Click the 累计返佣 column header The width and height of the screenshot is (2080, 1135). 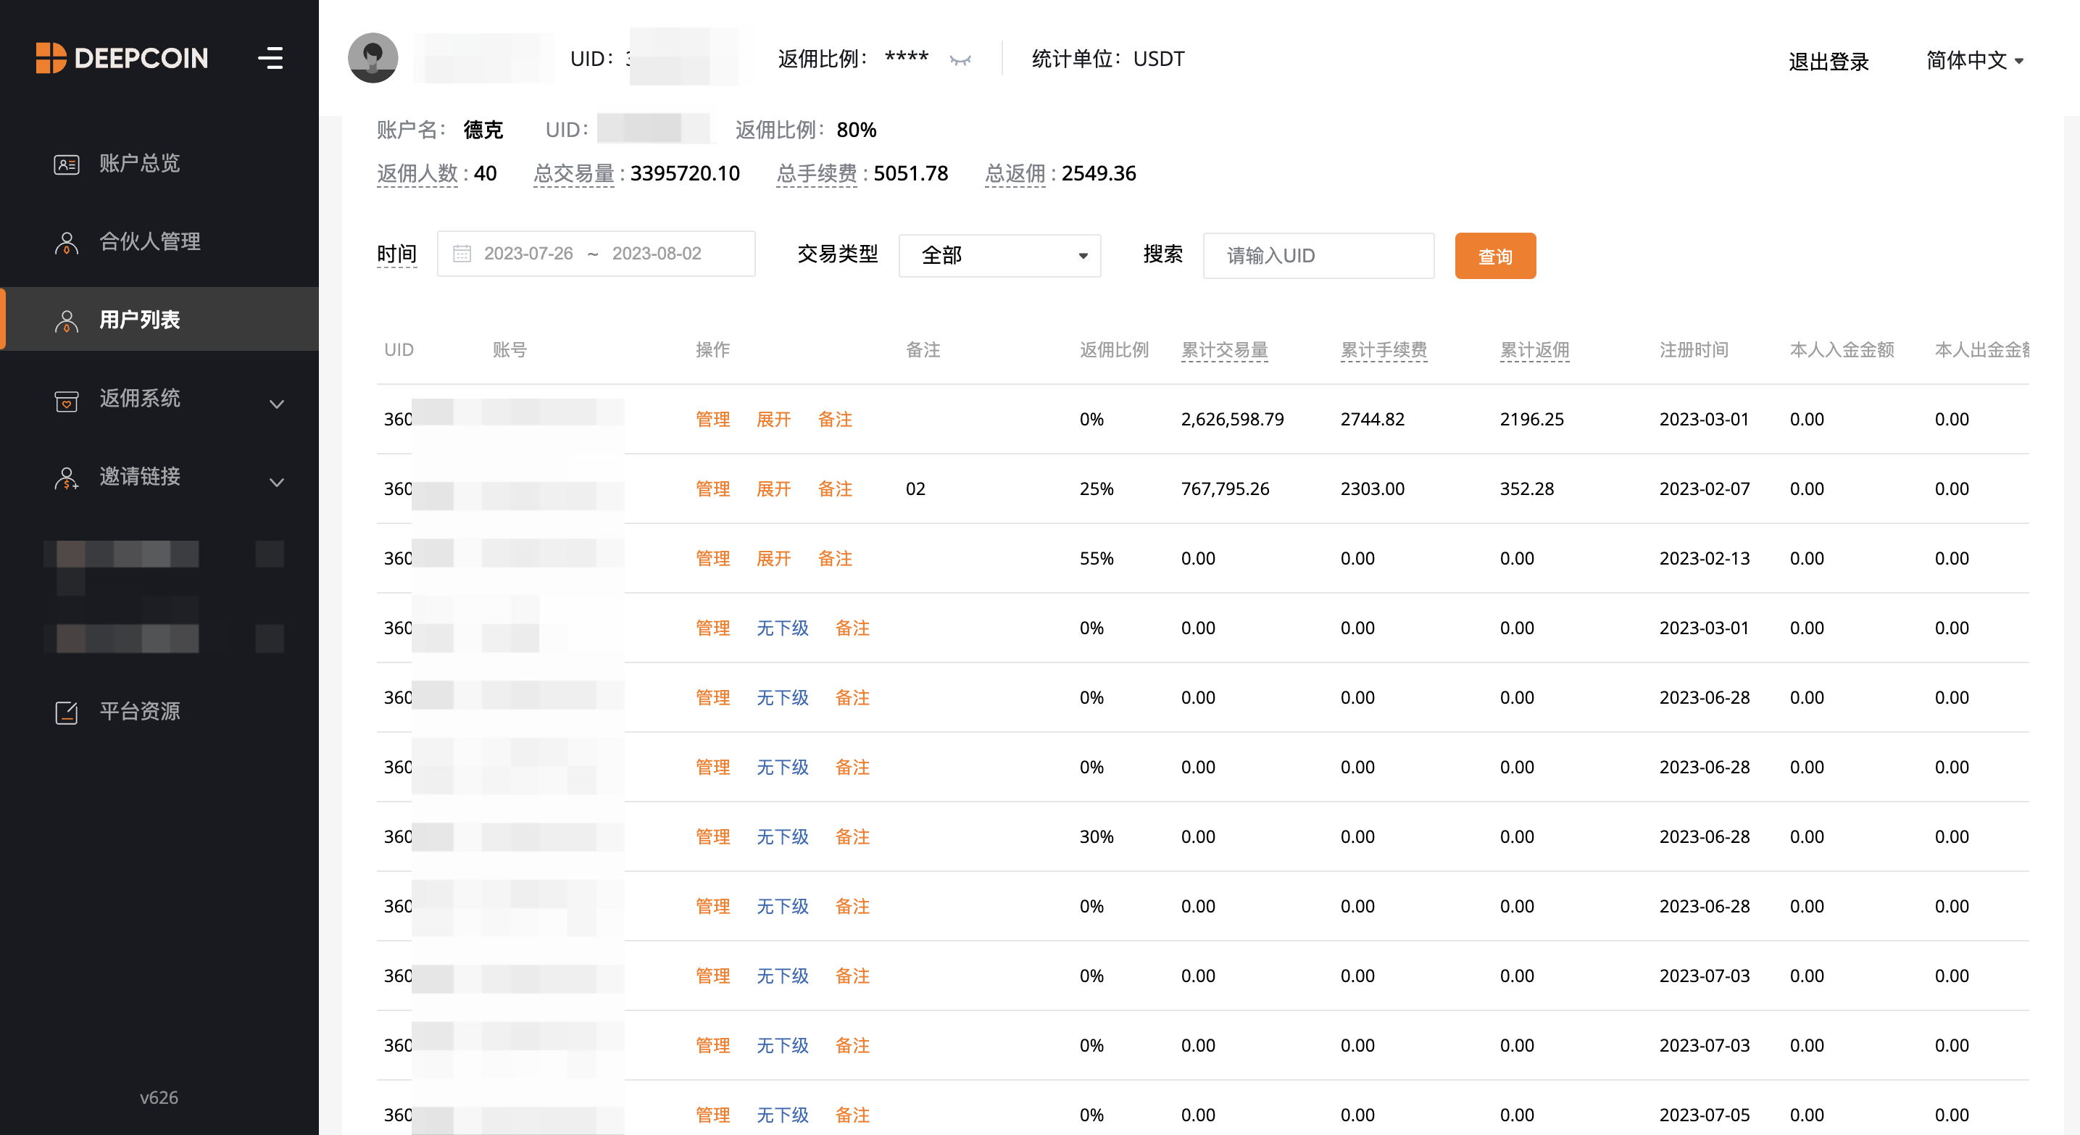(1534, 350)
